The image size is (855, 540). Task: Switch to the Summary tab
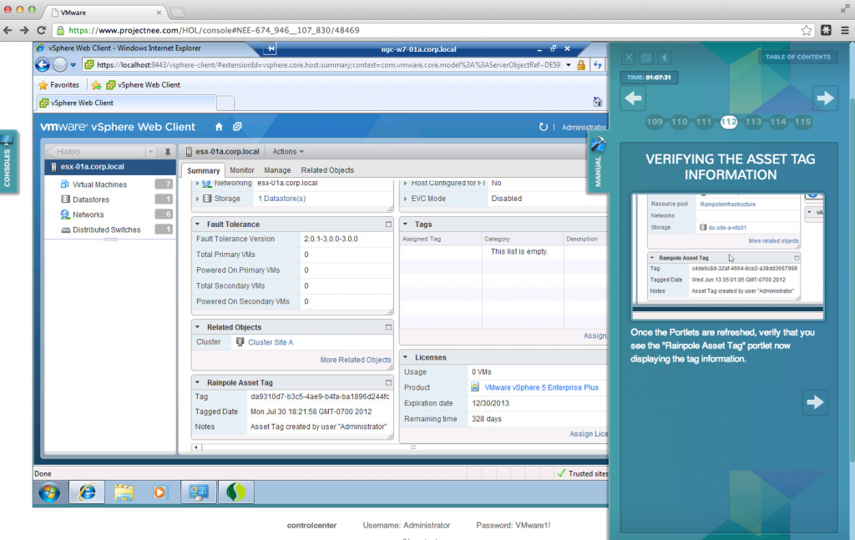coord(204,170)
